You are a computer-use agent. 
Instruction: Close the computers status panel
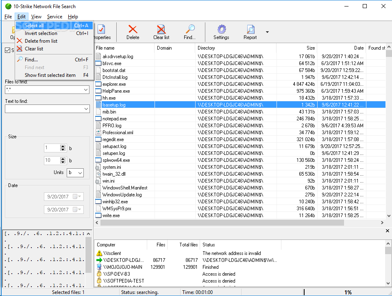(387, 231)
